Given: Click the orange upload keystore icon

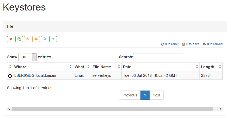Looking at the screenshot, I should (x=27, y=39).
